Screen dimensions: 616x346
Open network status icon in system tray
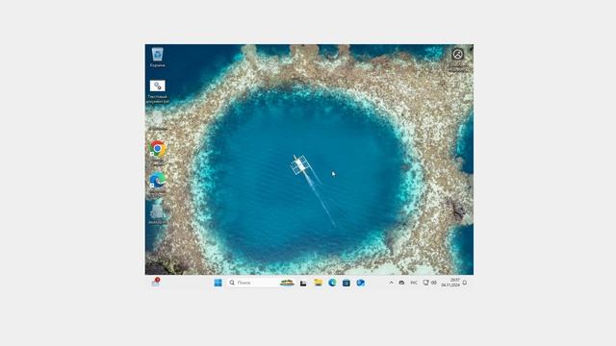425,283
